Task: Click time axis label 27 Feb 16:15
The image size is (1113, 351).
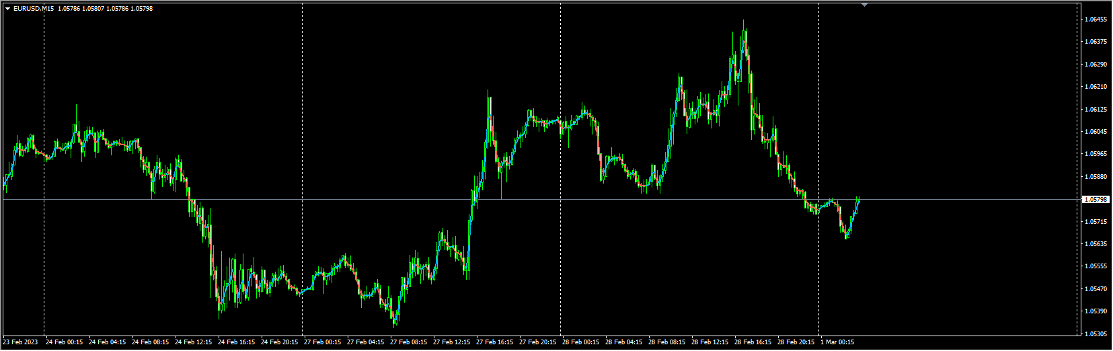Action: coord(494,342)
